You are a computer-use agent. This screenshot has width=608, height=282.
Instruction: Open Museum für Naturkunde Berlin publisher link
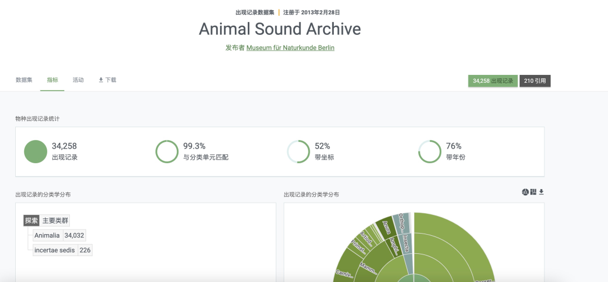(x=290, y=48)
